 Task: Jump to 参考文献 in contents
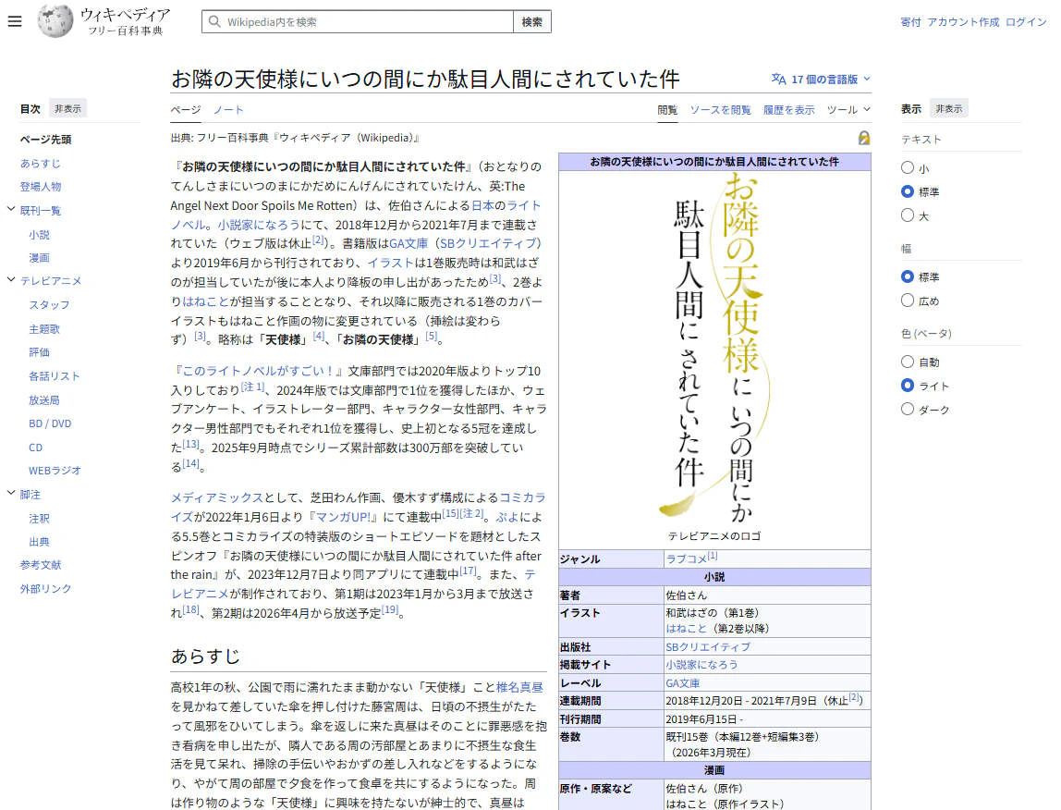click(x=40, y=565)
